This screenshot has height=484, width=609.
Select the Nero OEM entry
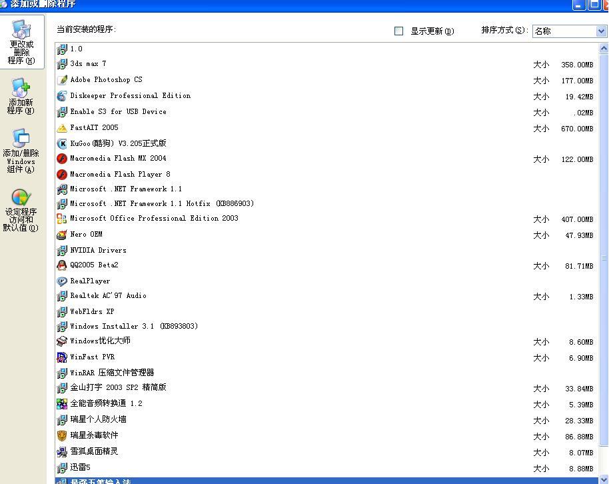point(326,235)
